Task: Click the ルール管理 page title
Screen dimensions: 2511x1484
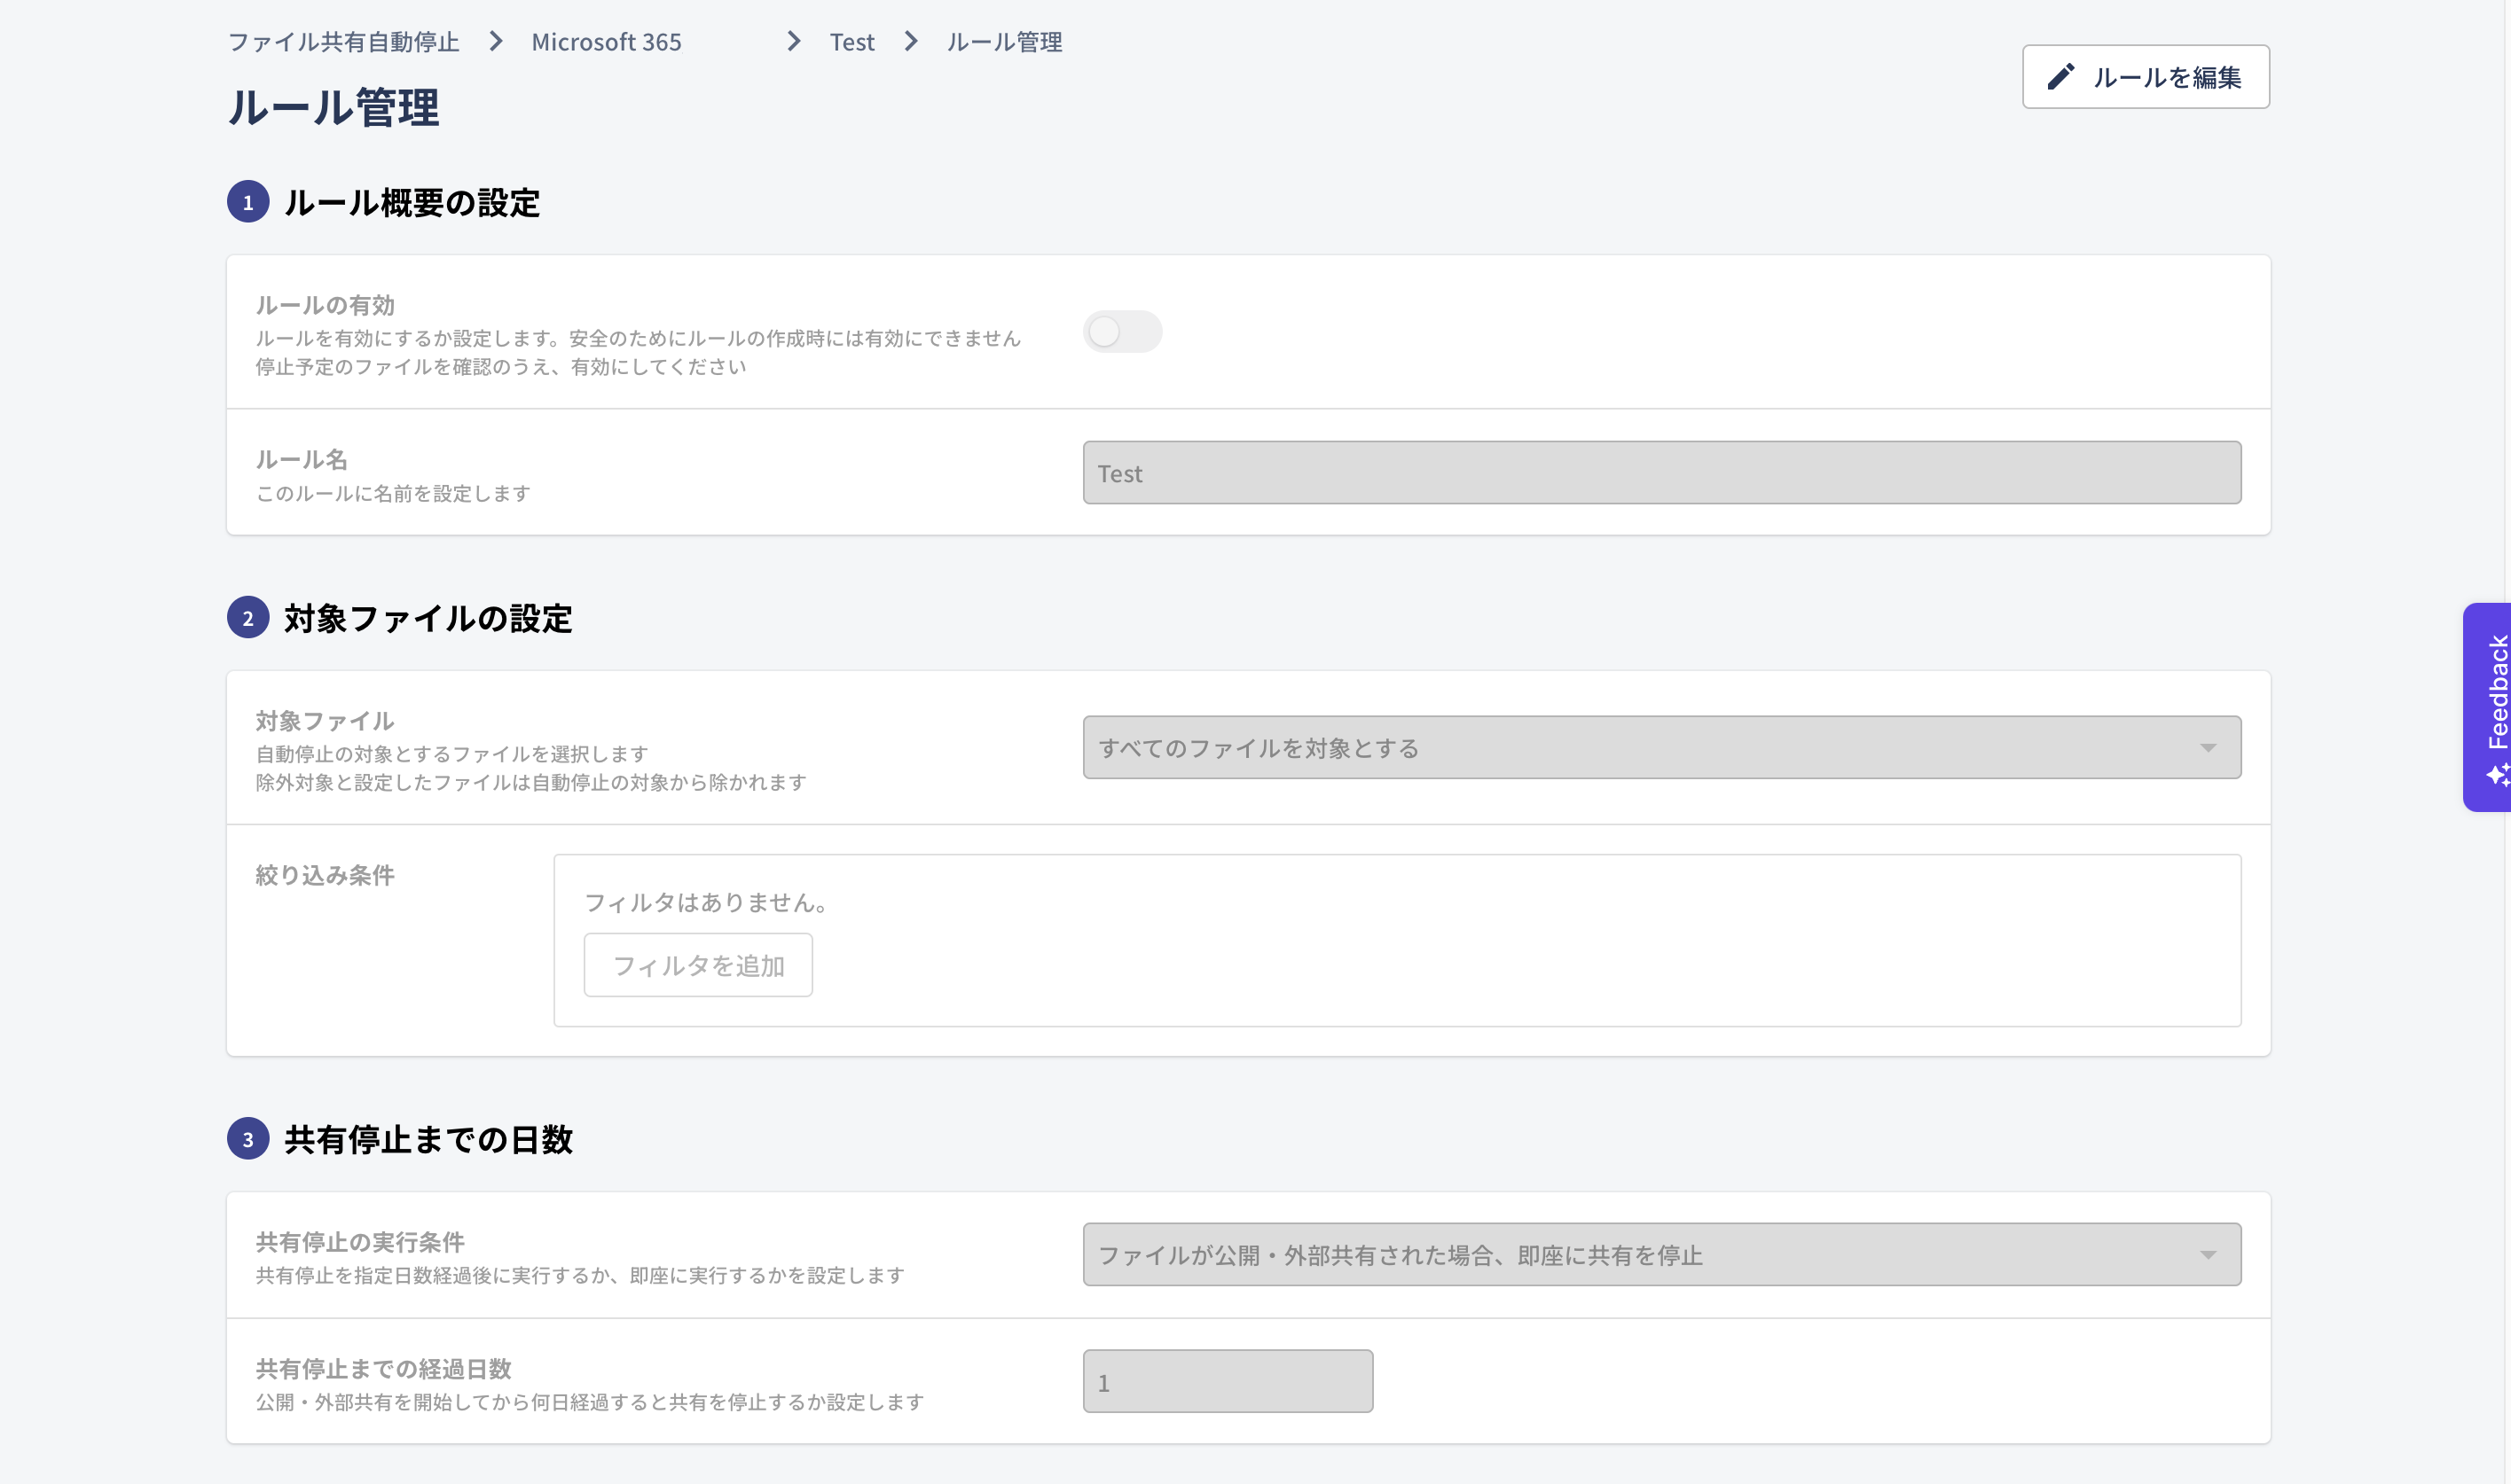Action: (334, 107)
